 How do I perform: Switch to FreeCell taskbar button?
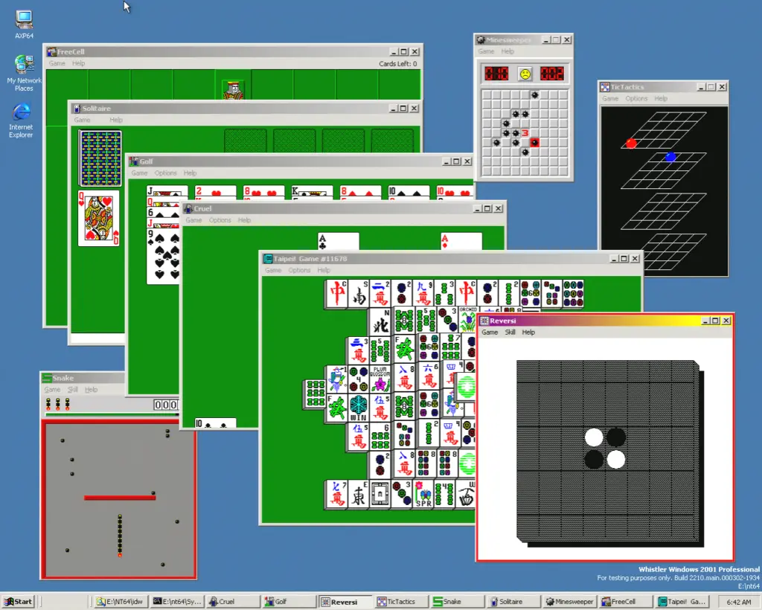[x=626, y=601]
